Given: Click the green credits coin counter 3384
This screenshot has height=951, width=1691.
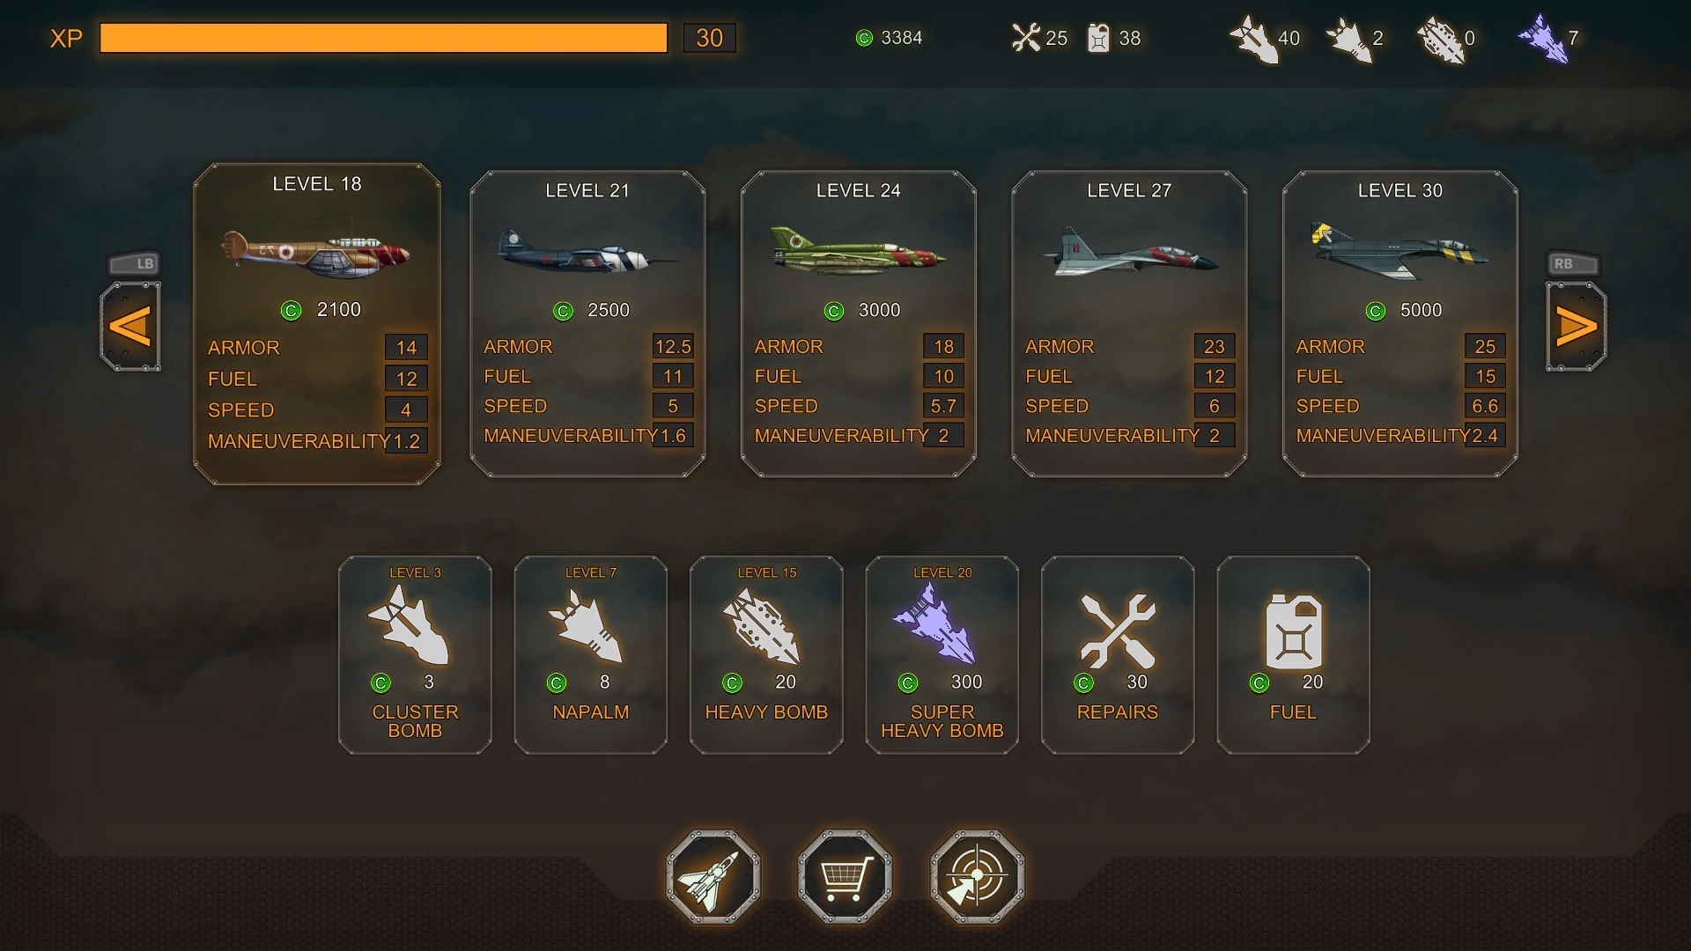Looking at the screenshot, I should pyautogui.click(x=890, y=38).
